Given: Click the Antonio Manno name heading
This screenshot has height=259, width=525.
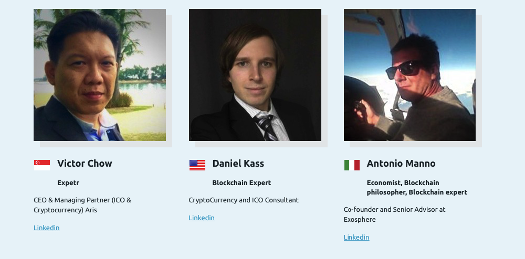Looking at the screenshot, I should tap(401, 164).
